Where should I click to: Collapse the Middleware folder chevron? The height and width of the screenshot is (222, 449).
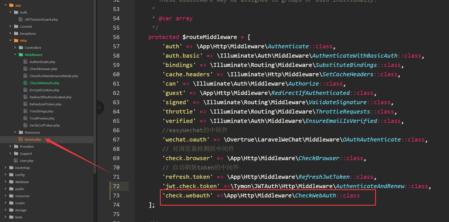pos(15,55)
